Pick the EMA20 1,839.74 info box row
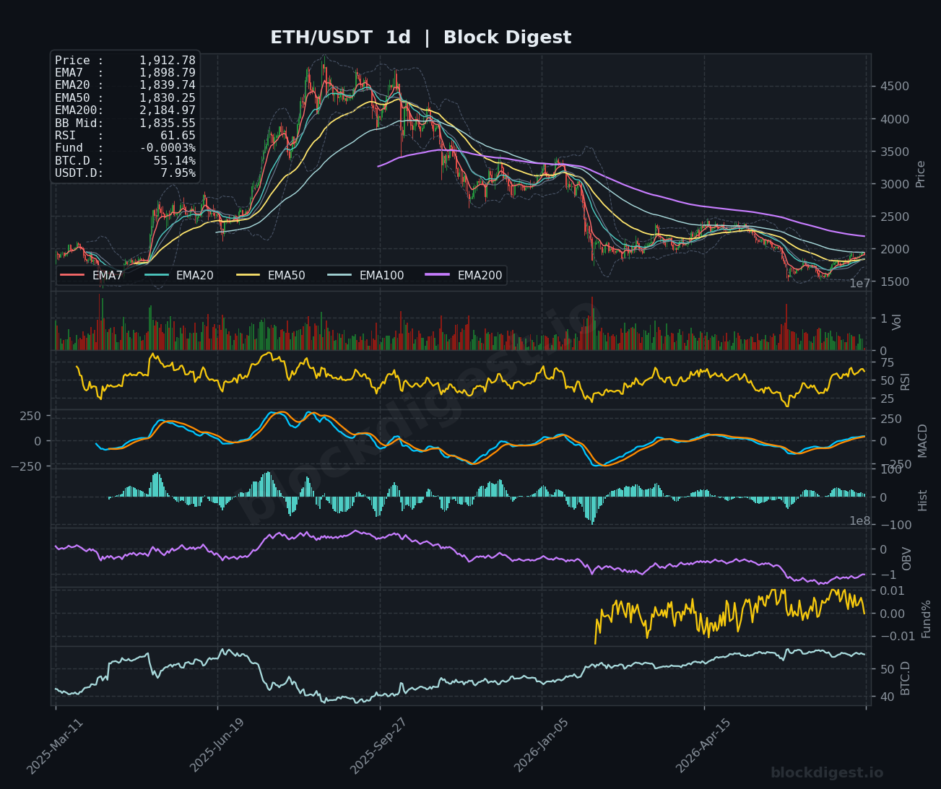Screen dimensions: 941x789 [125, 85]
